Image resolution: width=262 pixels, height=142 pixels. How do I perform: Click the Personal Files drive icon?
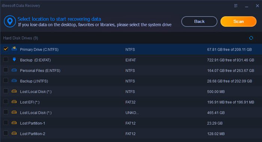[x=14, y=70]
